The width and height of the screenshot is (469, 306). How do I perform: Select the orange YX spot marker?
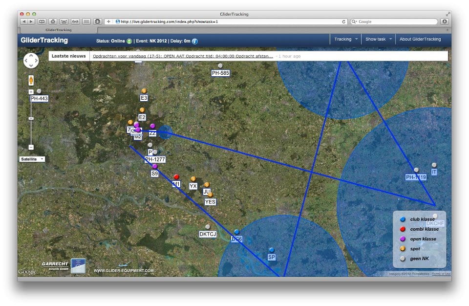coord(193,179)
